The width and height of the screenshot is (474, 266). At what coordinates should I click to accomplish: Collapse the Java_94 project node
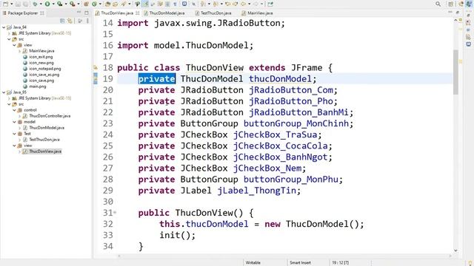(4, 27)
